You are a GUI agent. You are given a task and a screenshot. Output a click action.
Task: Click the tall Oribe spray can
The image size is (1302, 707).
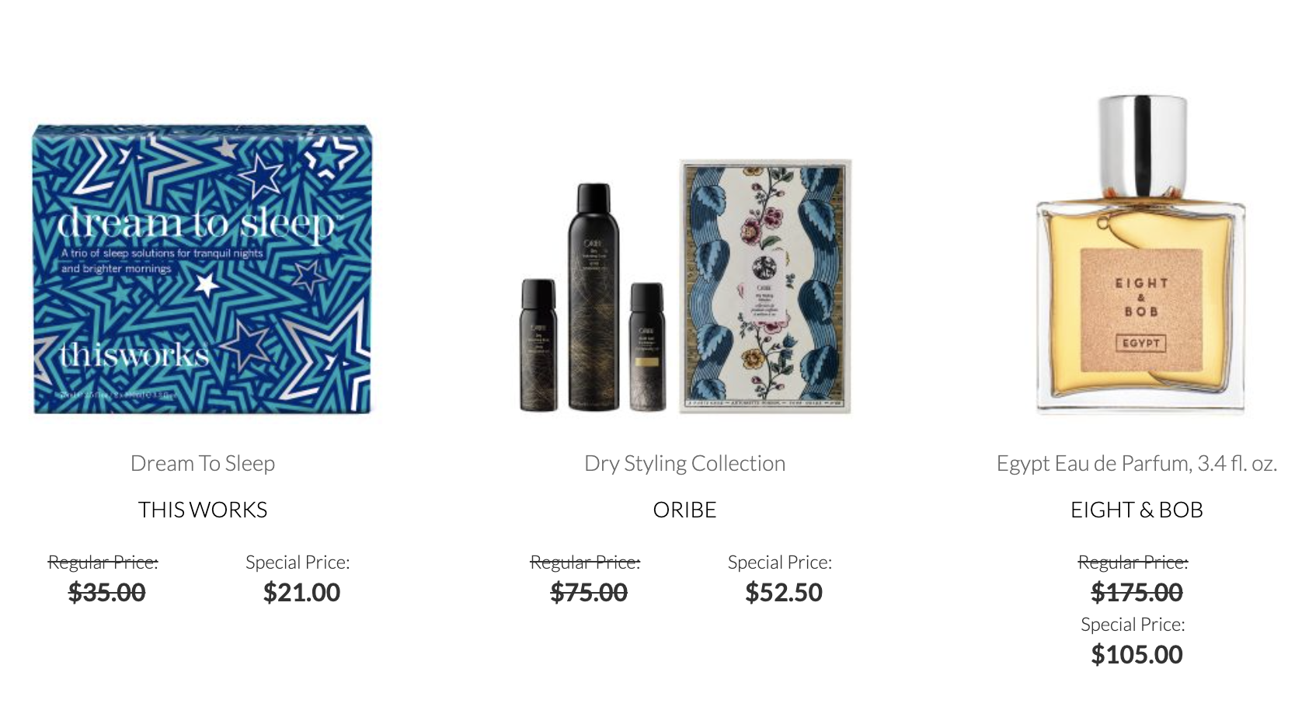pyautogui.click(x=594, y=297)
